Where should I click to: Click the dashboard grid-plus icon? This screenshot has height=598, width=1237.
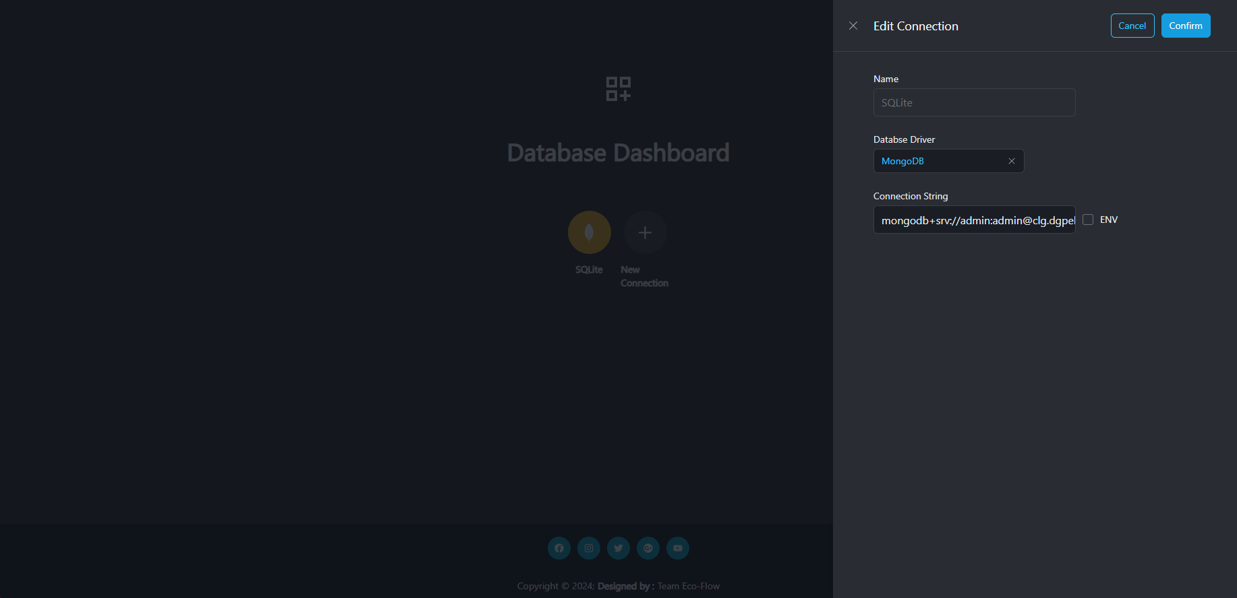click(618, 89)
